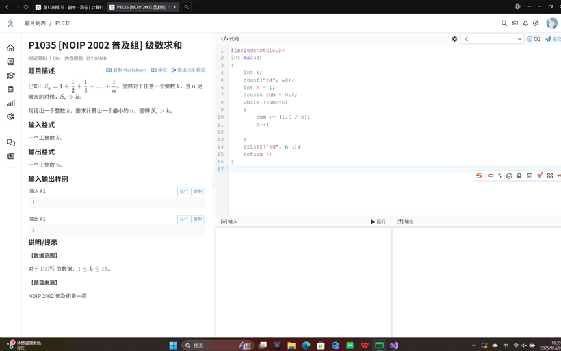Click in the 输出 text area
Image resolution: width=561 pixels, height=351 pixels.
point(476,282)
